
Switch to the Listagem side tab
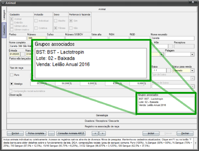[4, 15]
